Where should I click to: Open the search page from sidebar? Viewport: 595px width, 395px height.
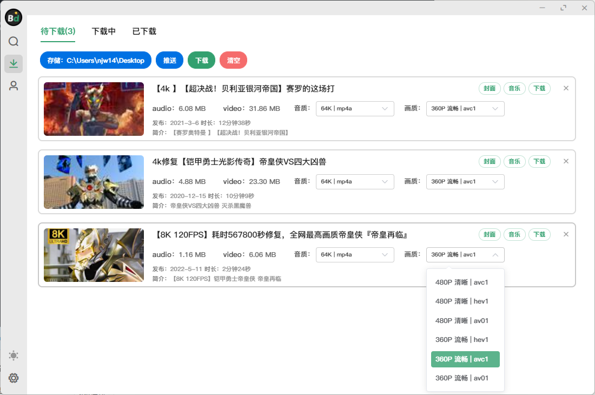click(x=14, y=41)
